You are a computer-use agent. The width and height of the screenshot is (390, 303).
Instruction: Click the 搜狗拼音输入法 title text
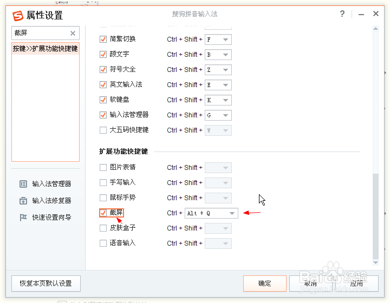195,14
